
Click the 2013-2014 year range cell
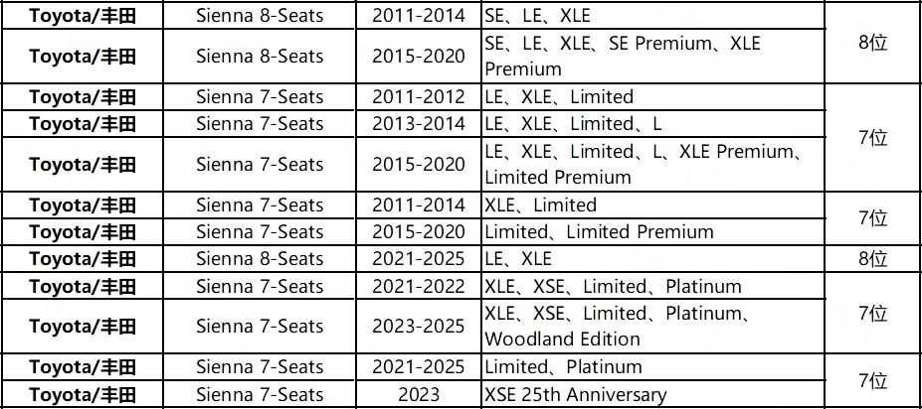(x=419, y=124)
